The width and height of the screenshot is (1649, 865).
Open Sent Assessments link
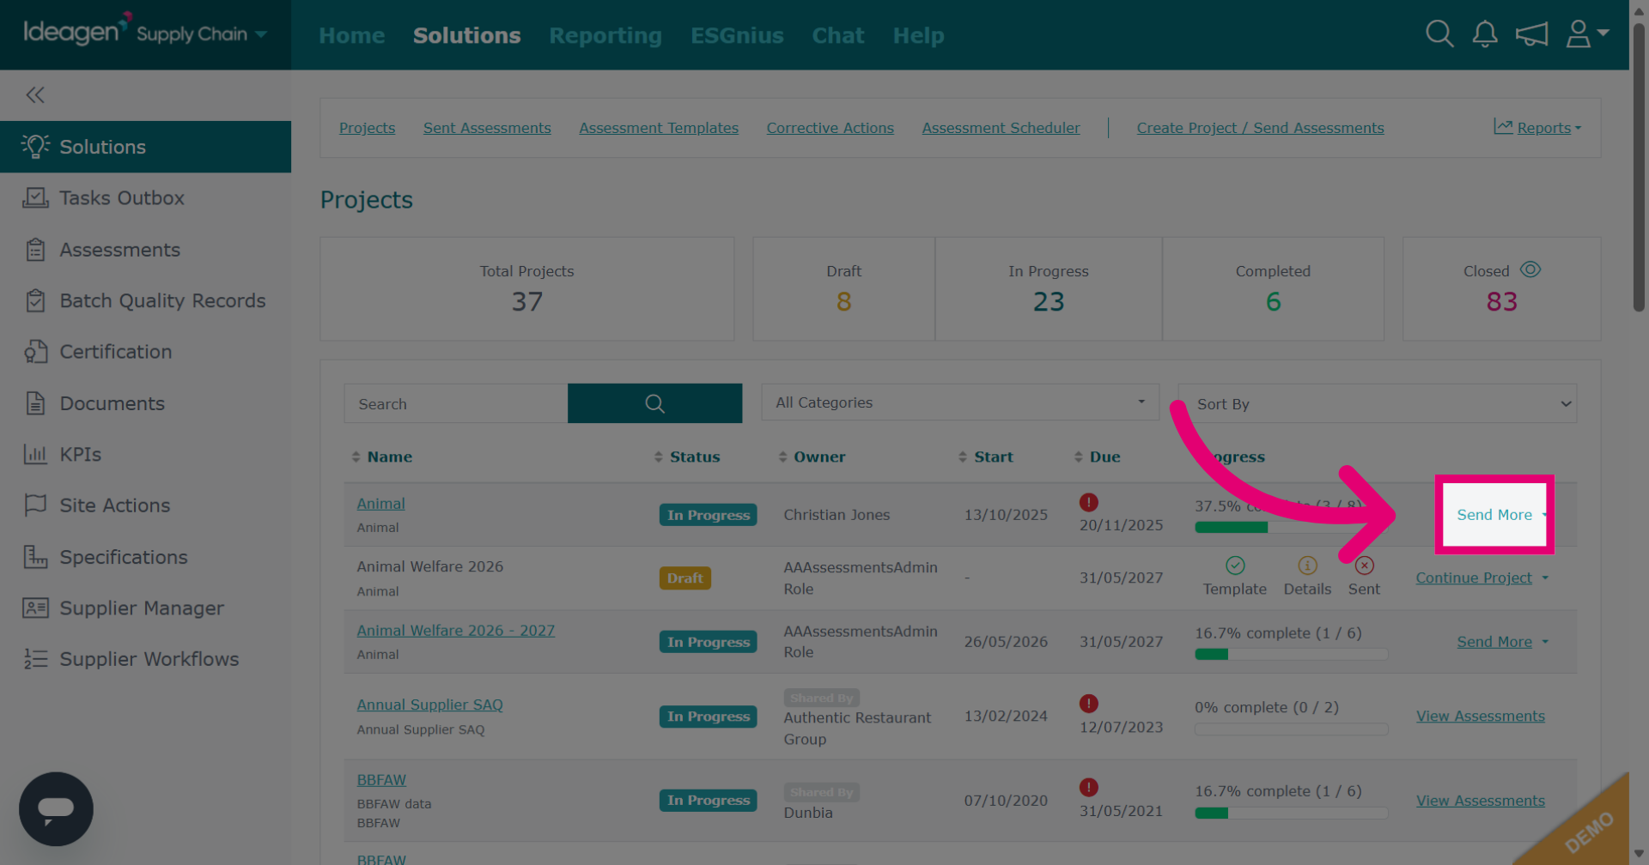point(487,127)
